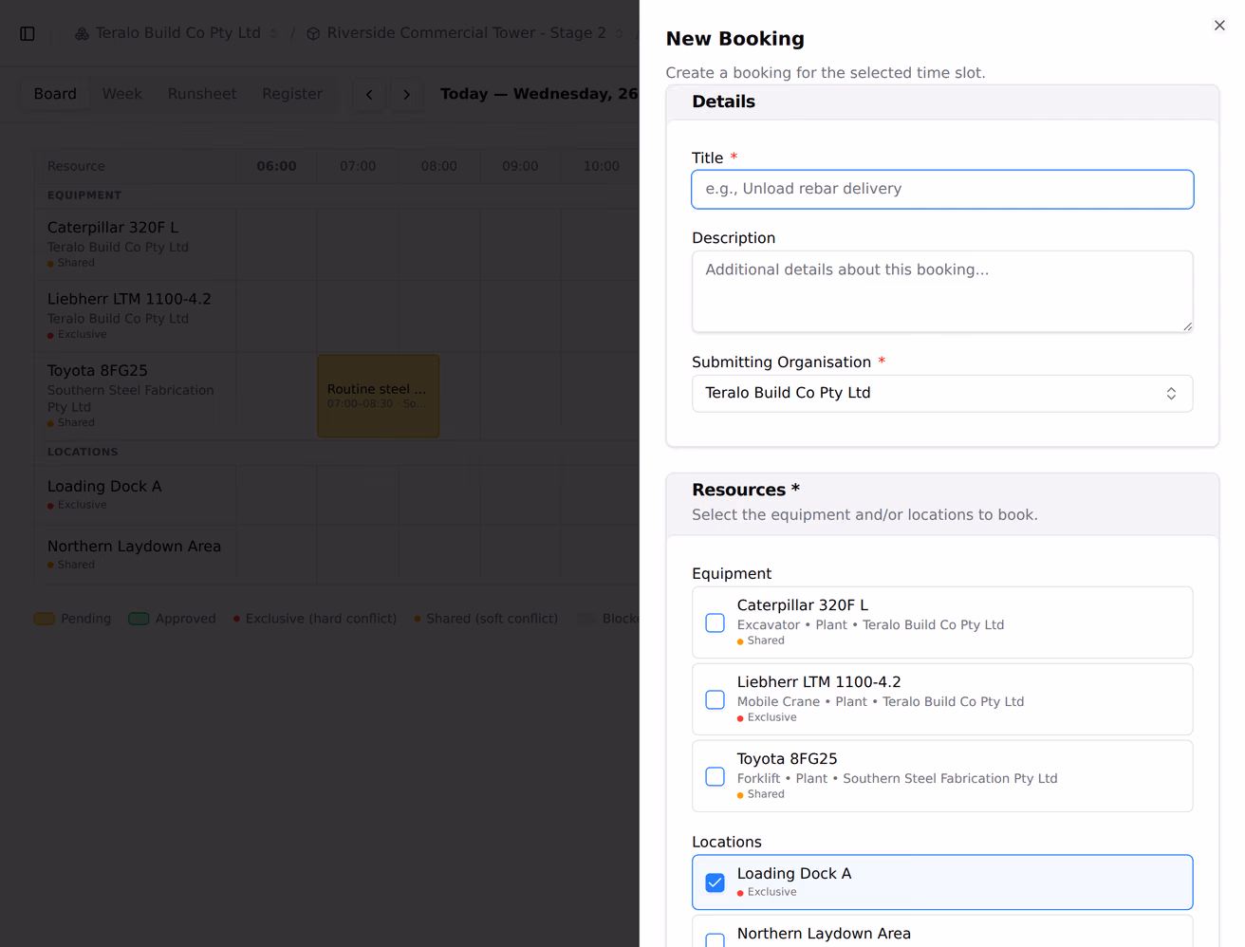Viewport: 1245px width, 947px height.
Task: Click the project cube icon in breadcrumb
Action: (313, 33)
